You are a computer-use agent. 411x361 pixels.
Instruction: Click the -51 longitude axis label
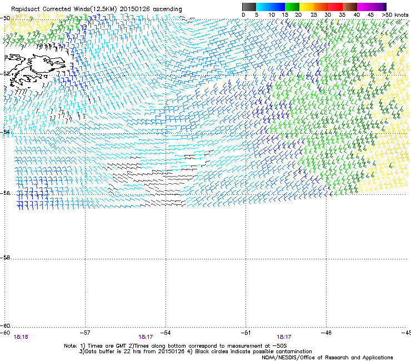245,333
